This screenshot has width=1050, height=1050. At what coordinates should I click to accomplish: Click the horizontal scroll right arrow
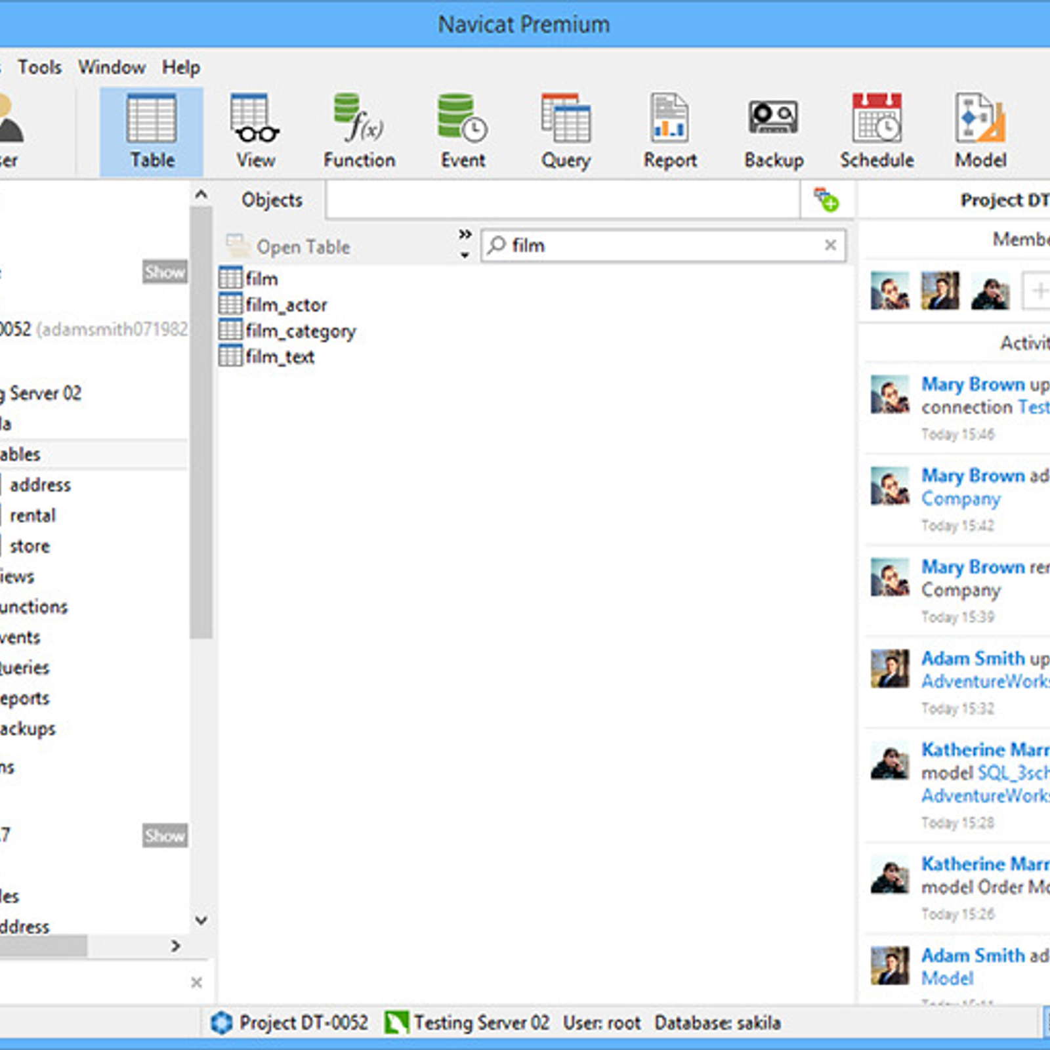(x=175, y=946)
